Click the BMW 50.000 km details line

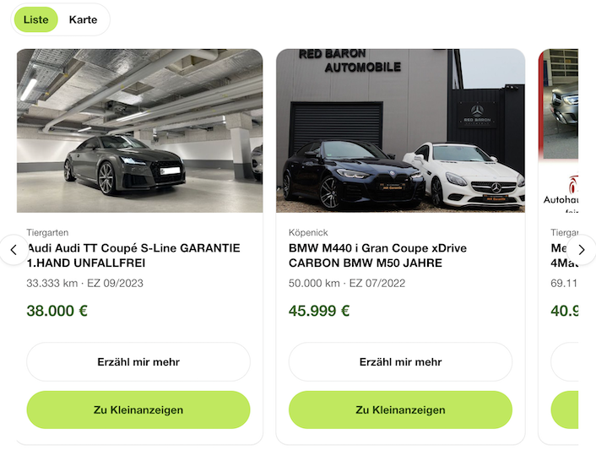pos(347,283)
